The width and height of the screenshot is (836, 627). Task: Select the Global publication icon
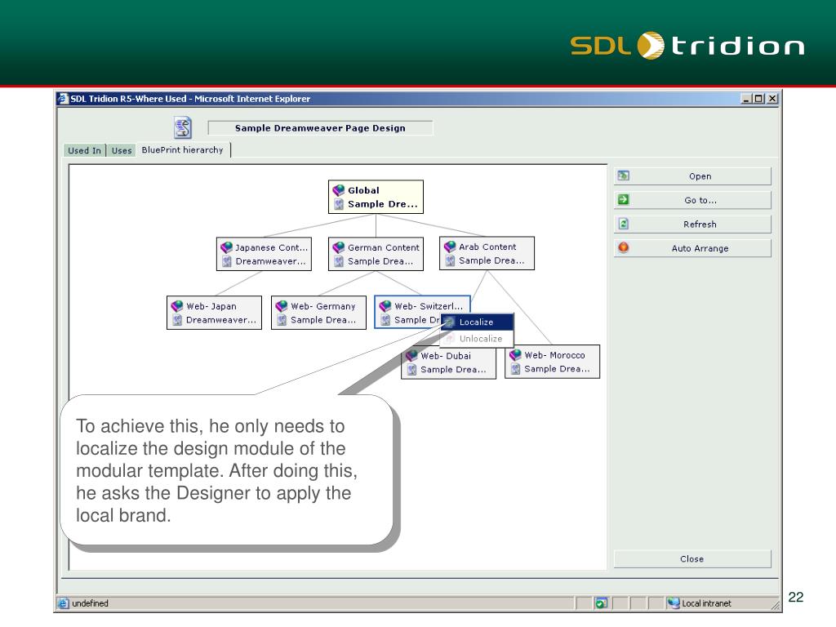(339, 190)
